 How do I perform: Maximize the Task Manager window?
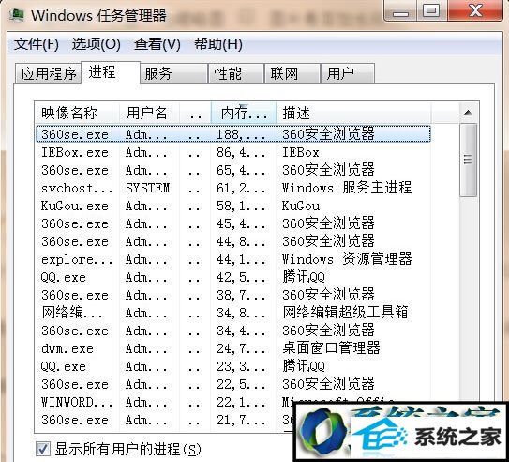431,10
